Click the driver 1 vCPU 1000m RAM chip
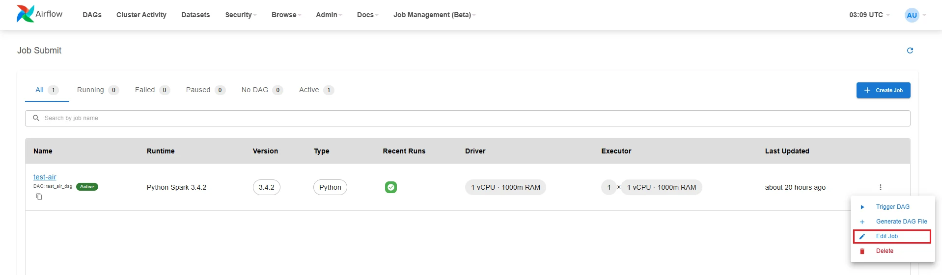 (505, 187)
